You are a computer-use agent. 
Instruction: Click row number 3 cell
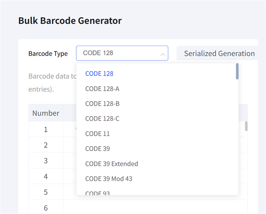pyautogui.click(x=46, y=161)
